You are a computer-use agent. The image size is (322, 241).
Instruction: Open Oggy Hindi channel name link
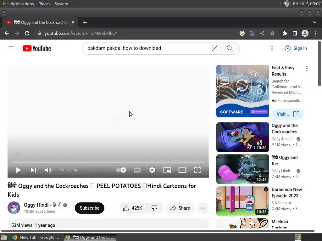[43, 205]
